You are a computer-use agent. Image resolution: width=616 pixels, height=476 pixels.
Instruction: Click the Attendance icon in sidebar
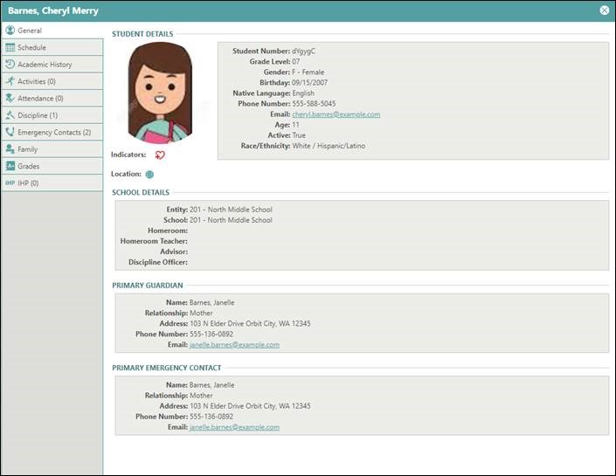tap(10, 99)
